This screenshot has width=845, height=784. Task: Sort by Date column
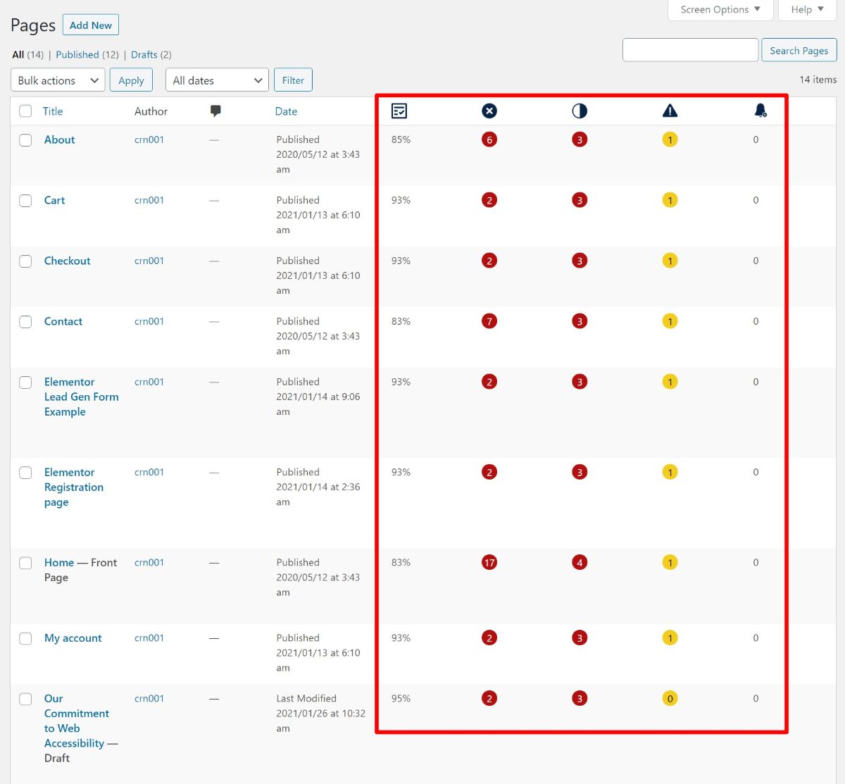286,111
